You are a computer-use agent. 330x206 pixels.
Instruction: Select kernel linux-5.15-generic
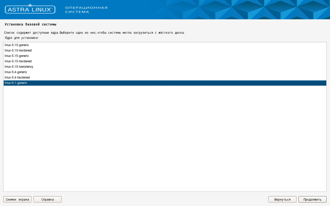(165, 56)
